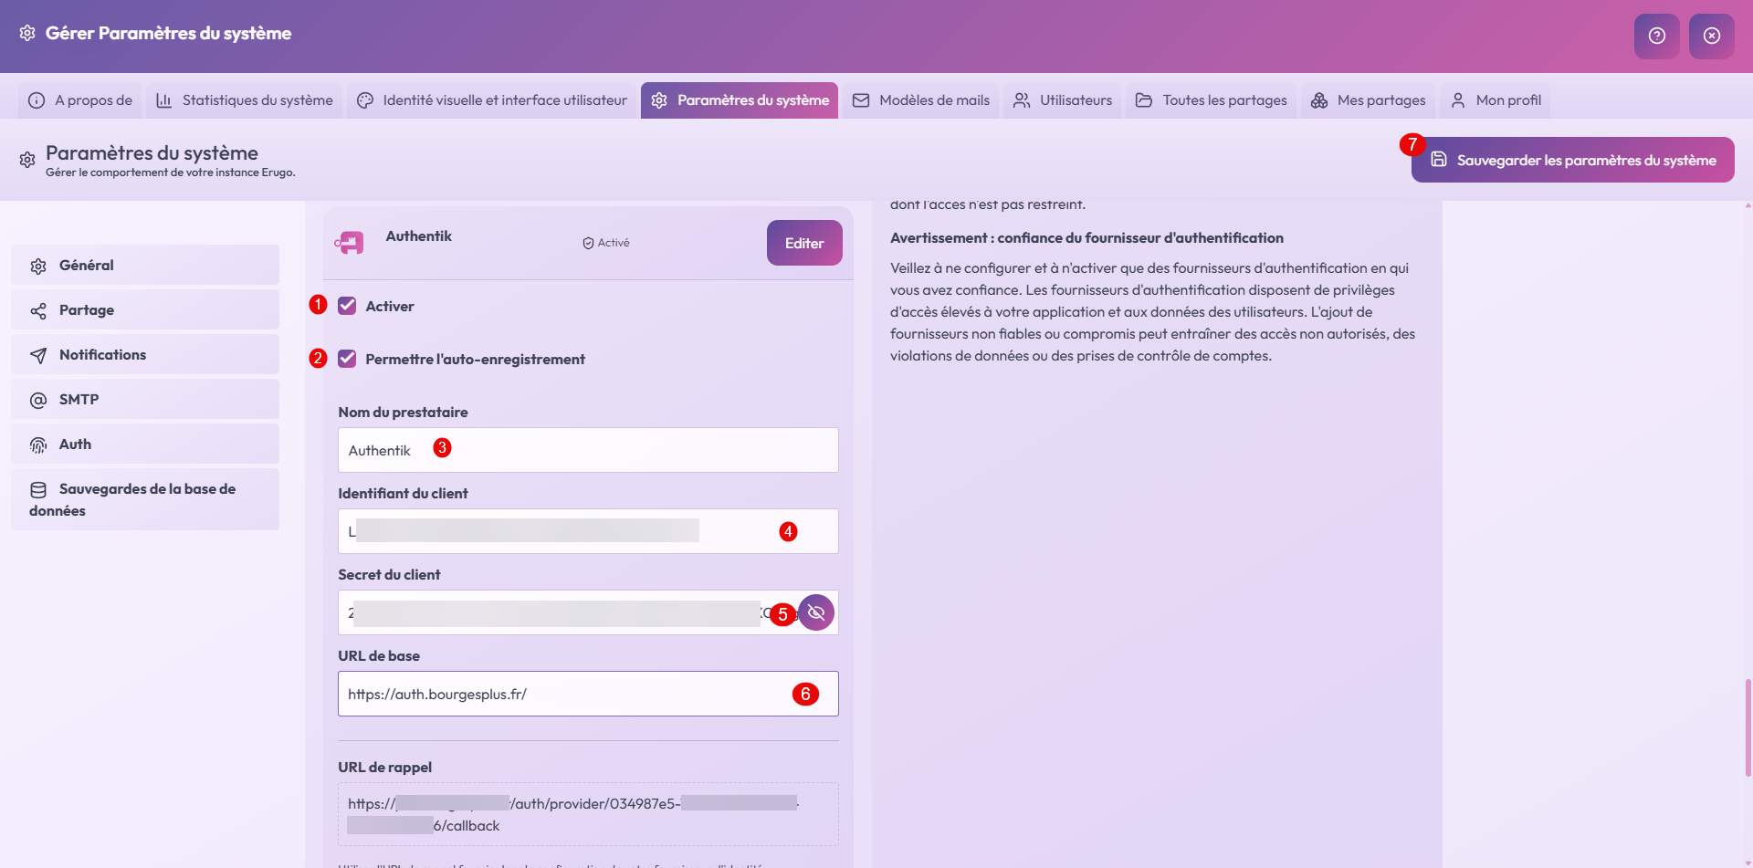Open the Partage sidebar section
Viewport: 1753px width, 868px height.
(x=145, y=310)
